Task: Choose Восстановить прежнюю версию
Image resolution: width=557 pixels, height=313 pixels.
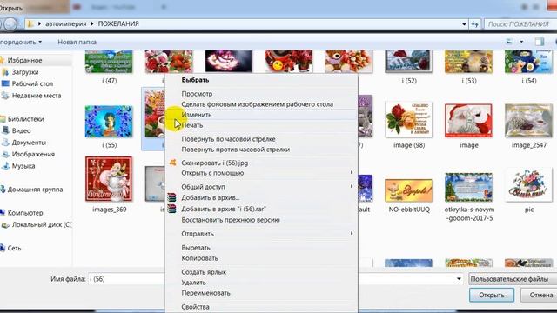Action: 231,220
